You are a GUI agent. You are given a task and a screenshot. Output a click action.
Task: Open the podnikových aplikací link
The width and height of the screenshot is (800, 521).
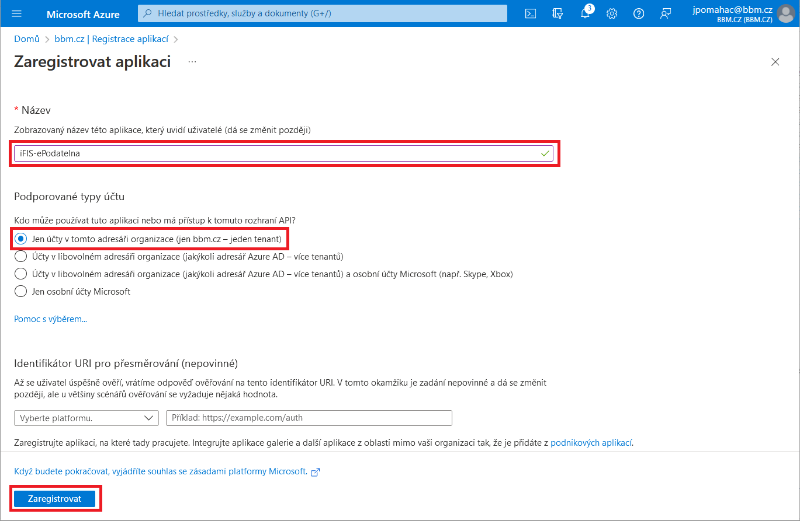591,443
